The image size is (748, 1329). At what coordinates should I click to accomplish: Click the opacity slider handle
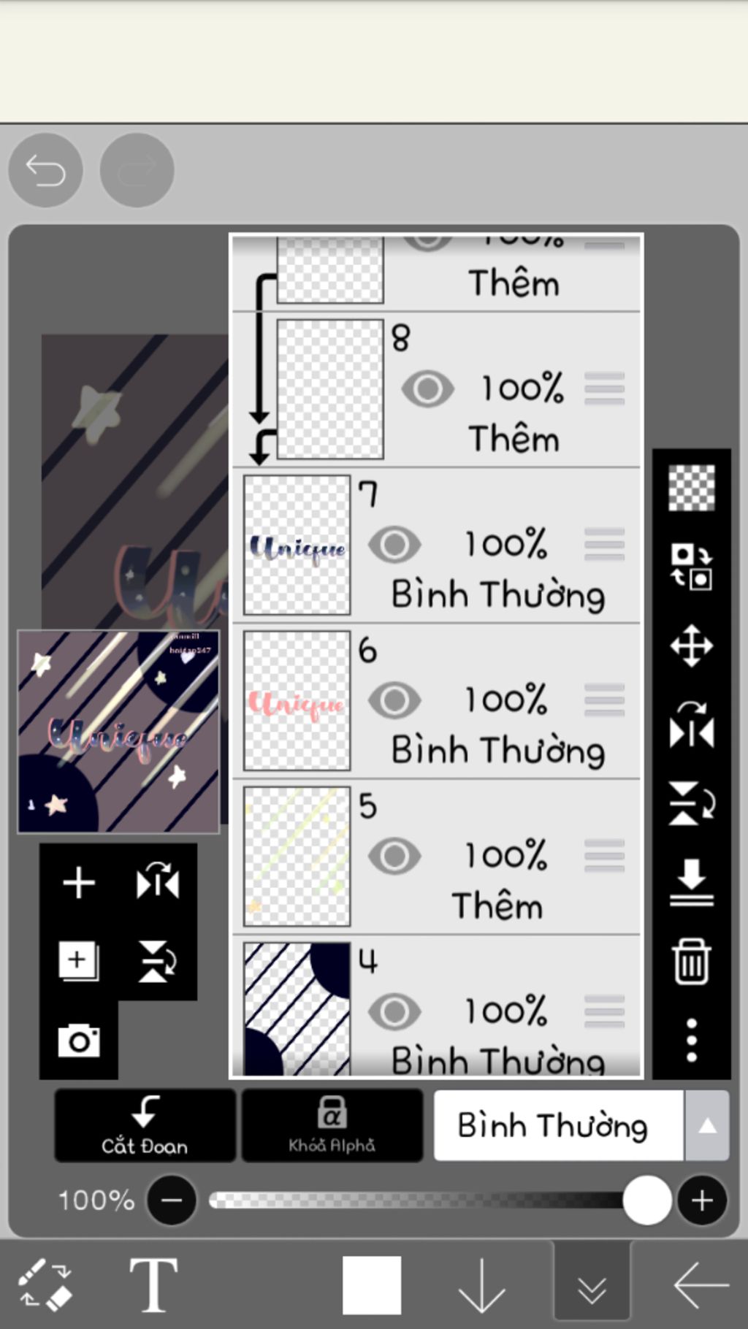pos(646,1200)
